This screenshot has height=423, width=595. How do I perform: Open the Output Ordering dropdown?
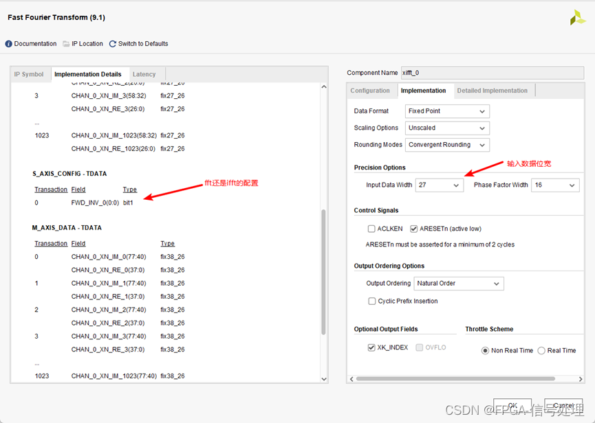click(x=459, y=284)
